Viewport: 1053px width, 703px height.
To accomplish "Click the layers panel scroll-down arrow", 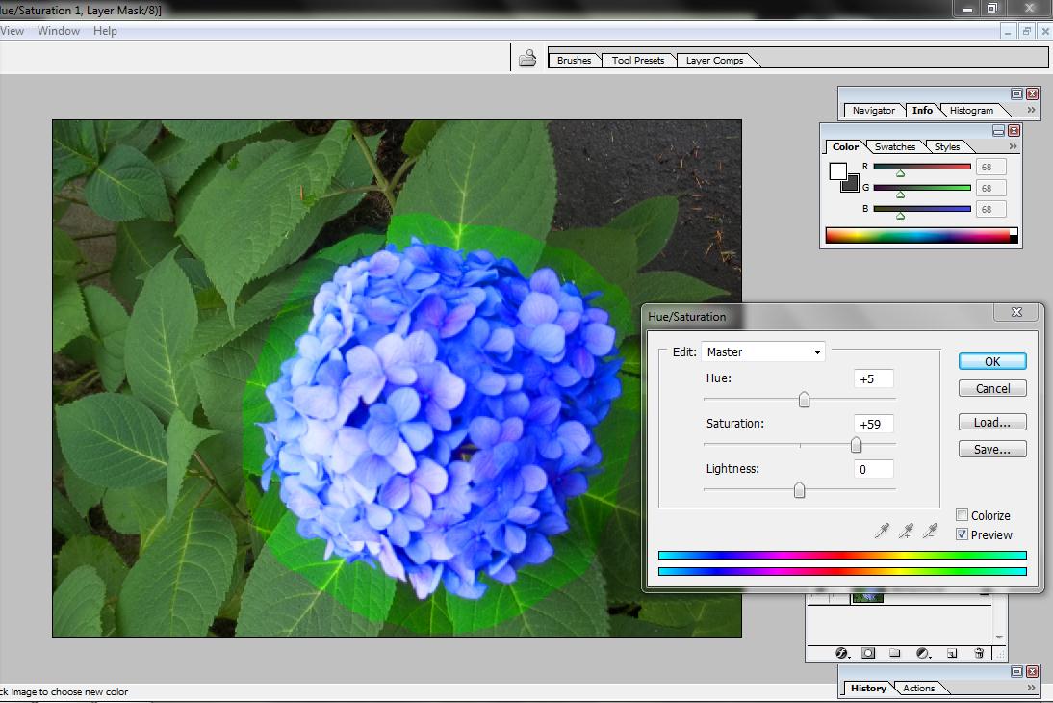I will 999,637.
